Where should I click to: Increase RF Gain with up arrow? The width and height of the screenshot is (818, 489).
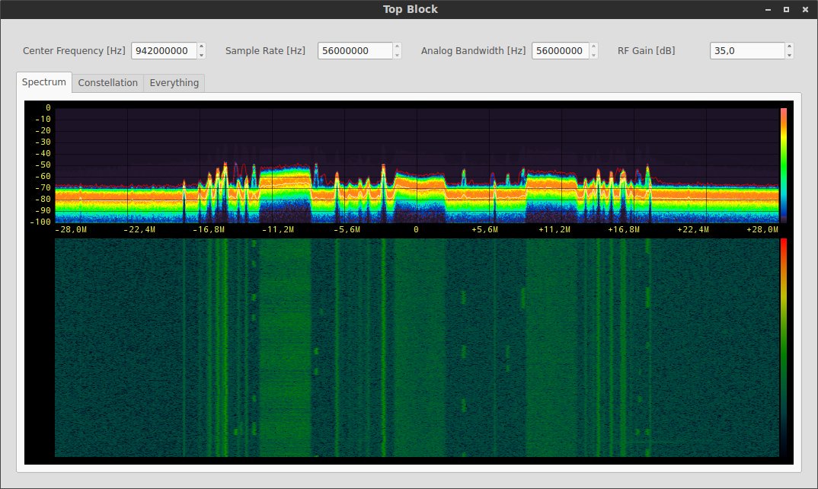(x=789, y=47)
